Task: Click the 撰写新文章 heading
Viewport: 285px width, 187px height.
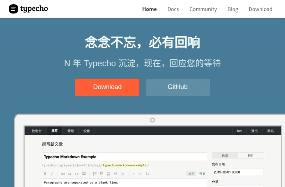Action: tap(52, 144)
